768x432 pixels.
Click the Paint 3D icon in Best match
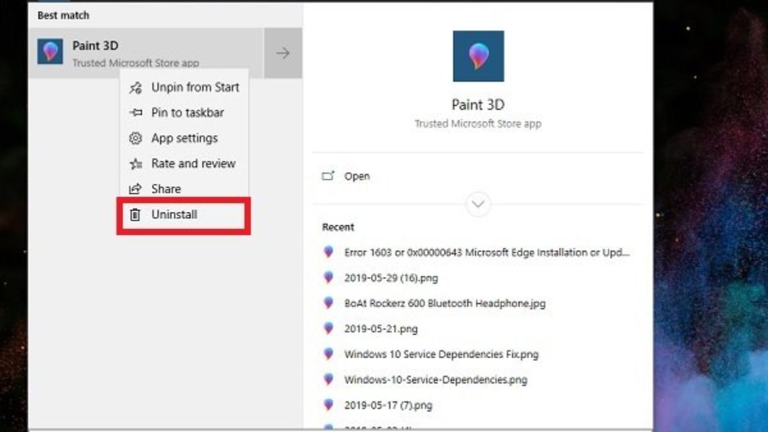[x=50, y=52]
